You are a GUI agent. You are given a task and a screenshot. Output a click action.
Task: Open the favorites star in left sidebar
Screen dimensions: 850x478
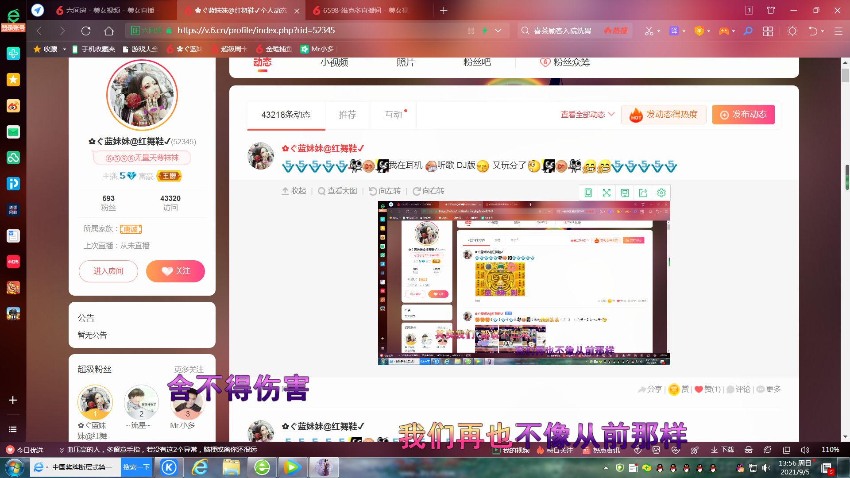[x=13, y=80]
